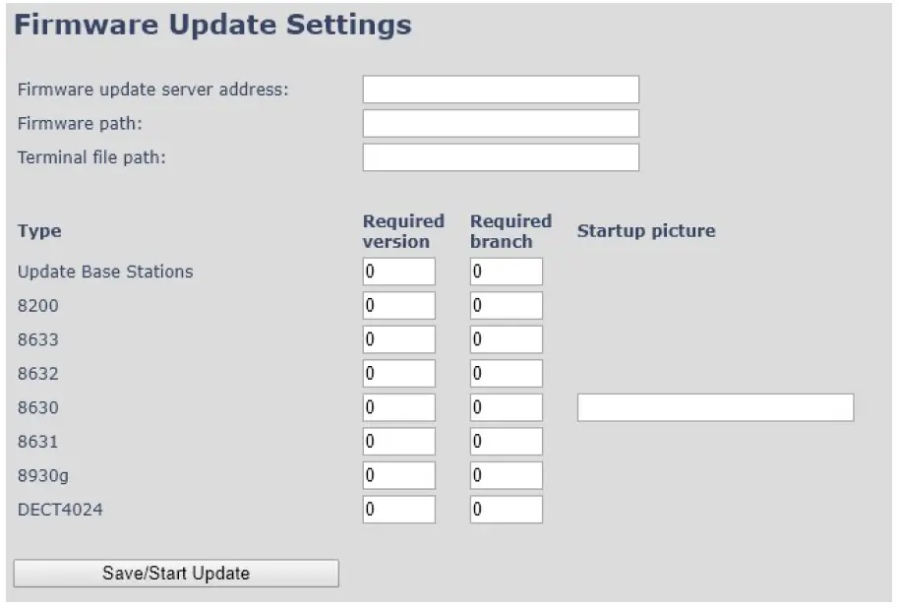
Task: Select the Required version field for DECT4024
Action: point(398,509)
